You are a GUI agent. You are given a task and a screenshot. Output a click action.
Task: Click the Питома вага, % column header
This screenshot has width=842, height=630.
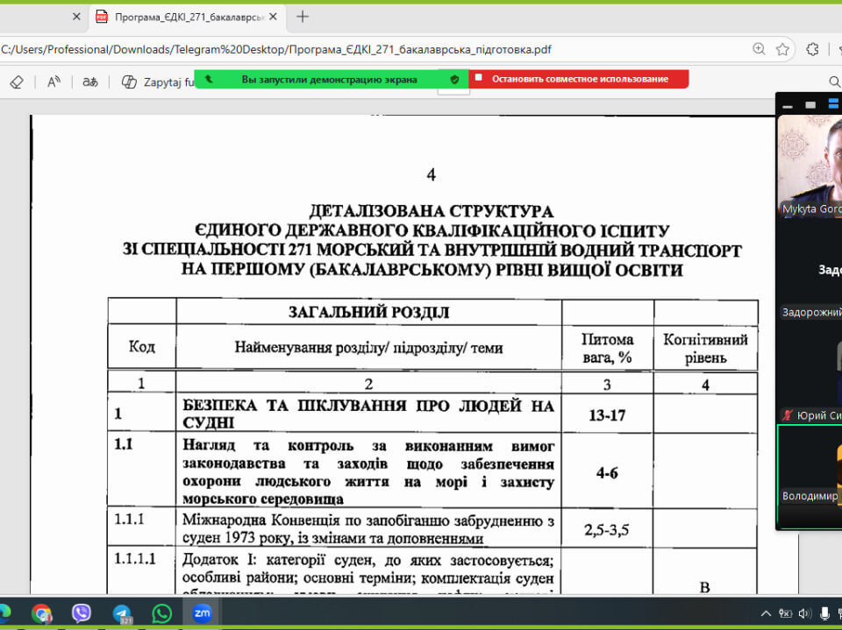[607, 348]
